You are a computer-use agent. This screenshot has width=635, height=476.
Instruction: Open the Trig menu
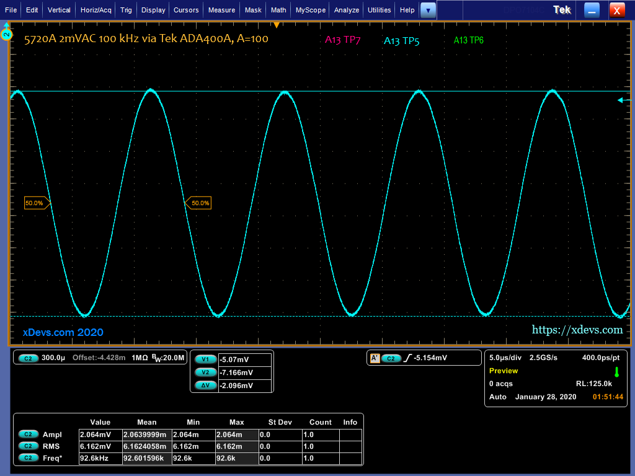(x=126, y=10)
